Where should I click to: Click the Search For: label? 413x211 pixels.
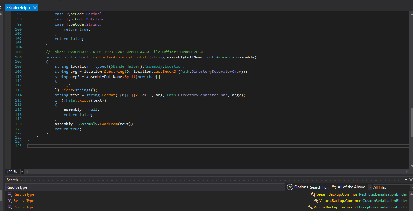319,187
